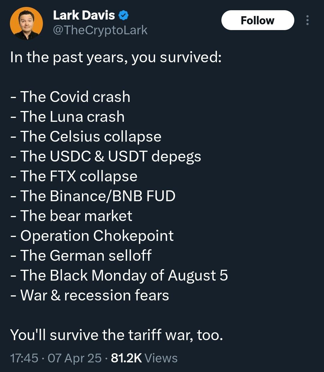
Task: Open the 81.2K Views count
Action: [x=144, y=358]
